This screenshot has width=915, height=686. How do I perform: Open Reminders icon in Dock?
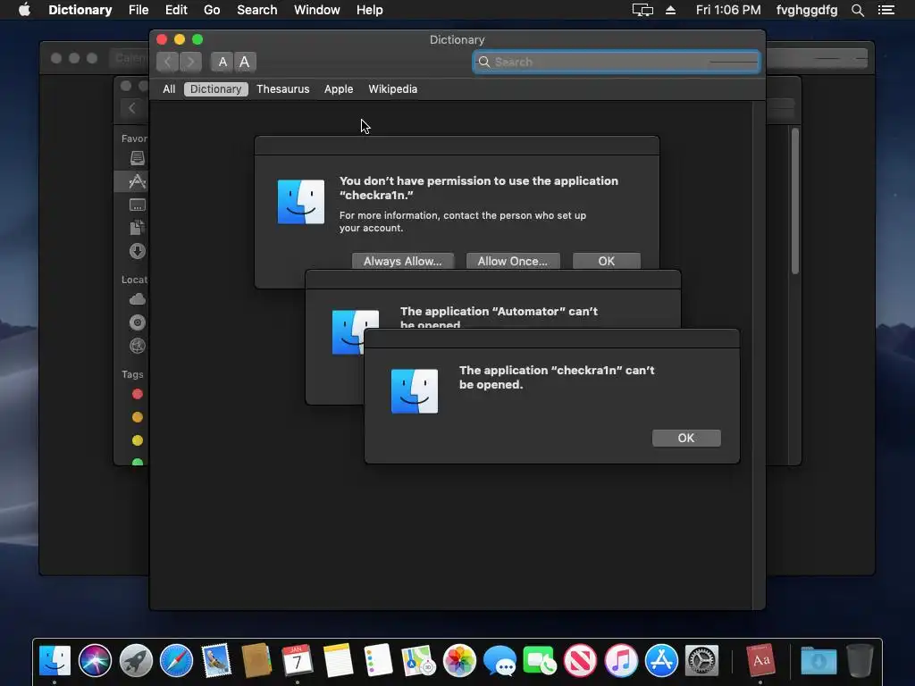pyautogui.click(x=378, y=660)
